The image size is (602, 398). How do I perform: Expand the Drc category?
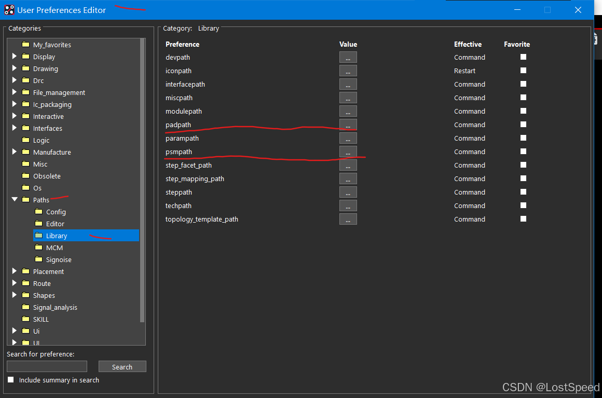tap(14, 80)
